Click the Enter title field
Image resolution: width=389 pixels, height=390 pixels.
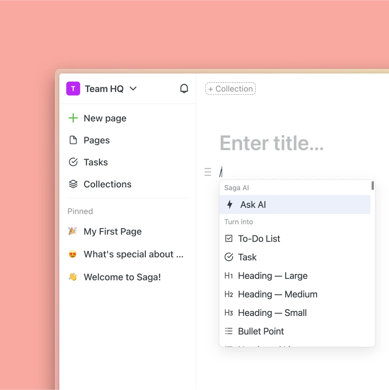click(x=272, y=143)
